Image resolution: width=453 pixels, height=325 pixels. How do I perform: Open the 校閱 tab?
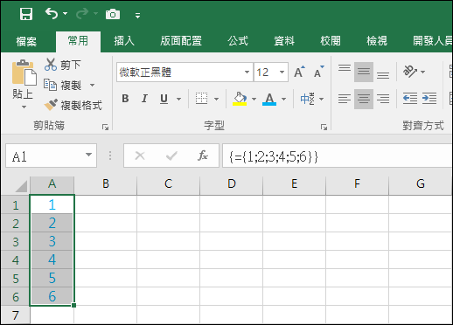[x=331, y=41]
